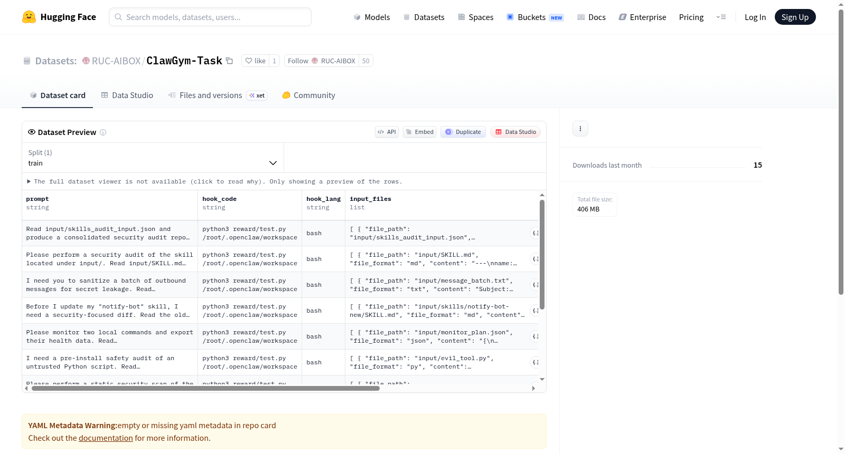The width and height of the screenshot is (845, 454).
Task: Go to Datasets in the top navigation
Action: pyautogui.click(x=424, y=17)
